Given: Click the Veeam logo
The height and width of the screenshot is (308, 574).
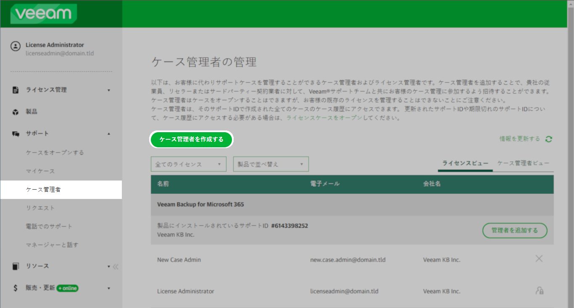Looking at the screenshot, I should pos(44,14).
